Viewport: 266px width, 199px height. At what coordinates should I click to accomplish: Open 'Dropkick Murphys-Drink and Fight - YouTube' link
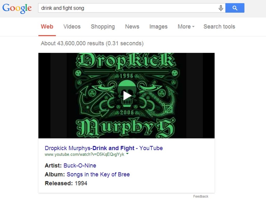[x=104, y=148]
